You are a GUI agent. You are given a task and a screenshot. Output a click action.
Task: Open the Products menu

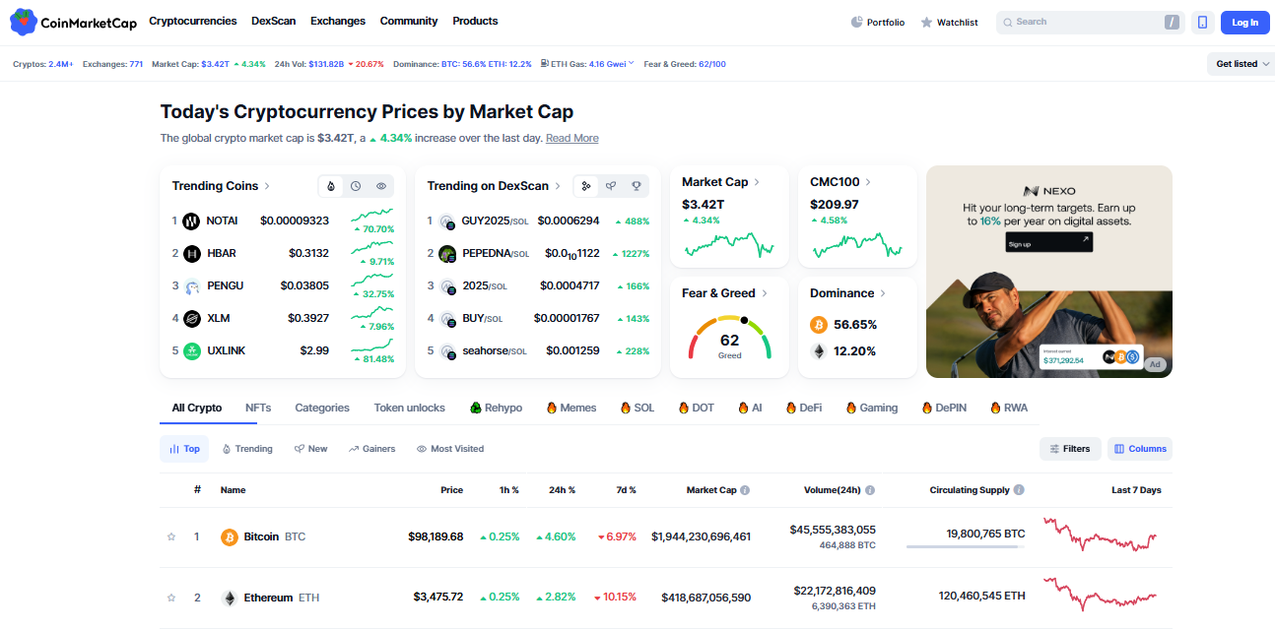click(x=475, y=21)
